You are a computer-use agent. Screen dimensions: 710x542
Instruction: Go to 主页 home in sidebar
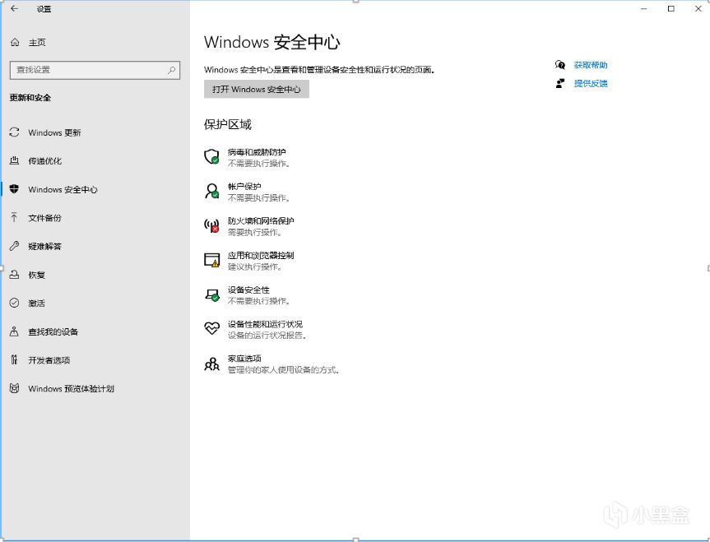(37, 42)
